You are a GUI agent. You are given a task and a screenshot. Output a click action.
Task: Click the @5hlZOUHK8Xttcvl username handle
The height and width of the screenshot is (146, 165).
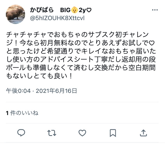(x=57, y=18)
